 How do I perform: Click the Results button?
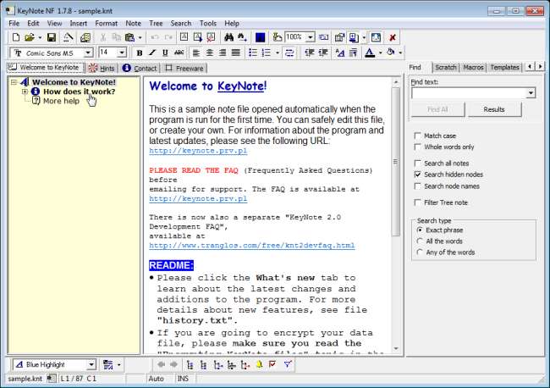point(493,109)
